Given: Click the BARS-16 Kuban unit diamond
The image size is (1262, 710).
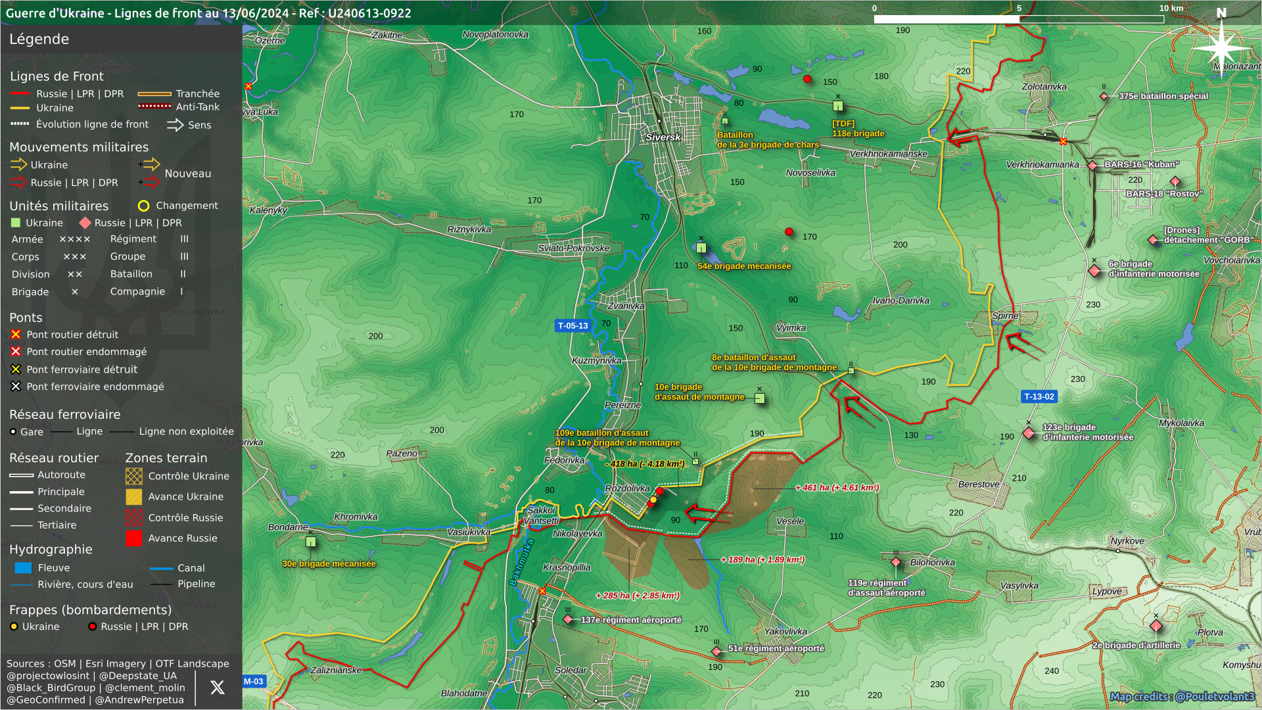Looking at the screenshot, I should coord(1092,166).
